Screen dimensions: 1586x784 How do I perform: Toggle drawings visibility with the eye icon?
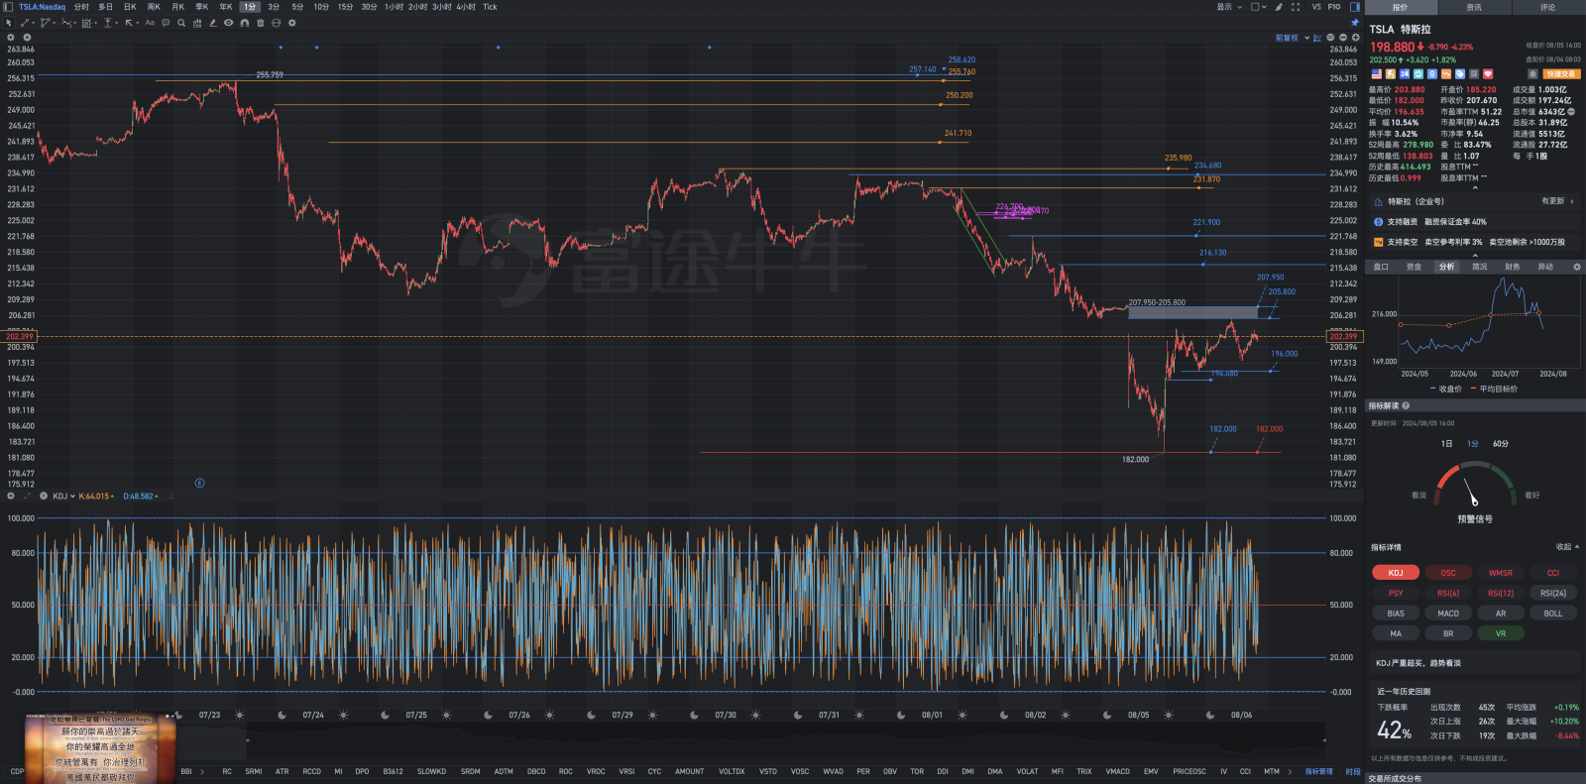(229, 23)
